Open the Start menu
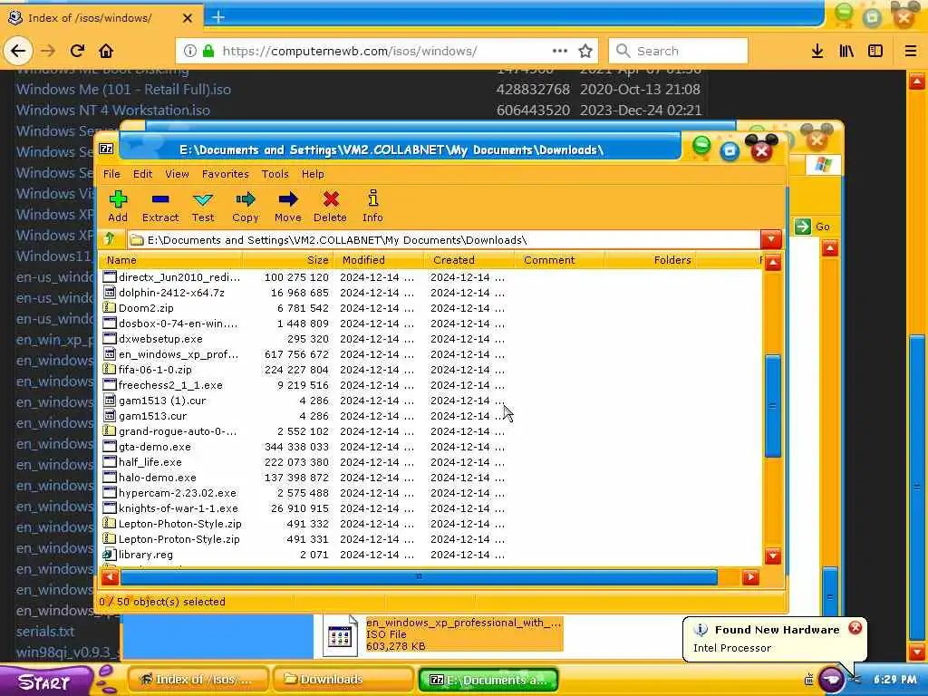Image resolution: width=928 pixels, height=696 pixels. (44, 681)
